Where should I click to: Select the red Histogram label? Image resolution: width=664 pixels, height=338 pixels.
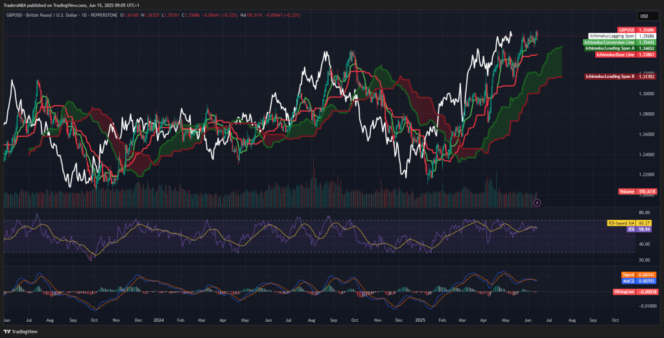[624, 292]
